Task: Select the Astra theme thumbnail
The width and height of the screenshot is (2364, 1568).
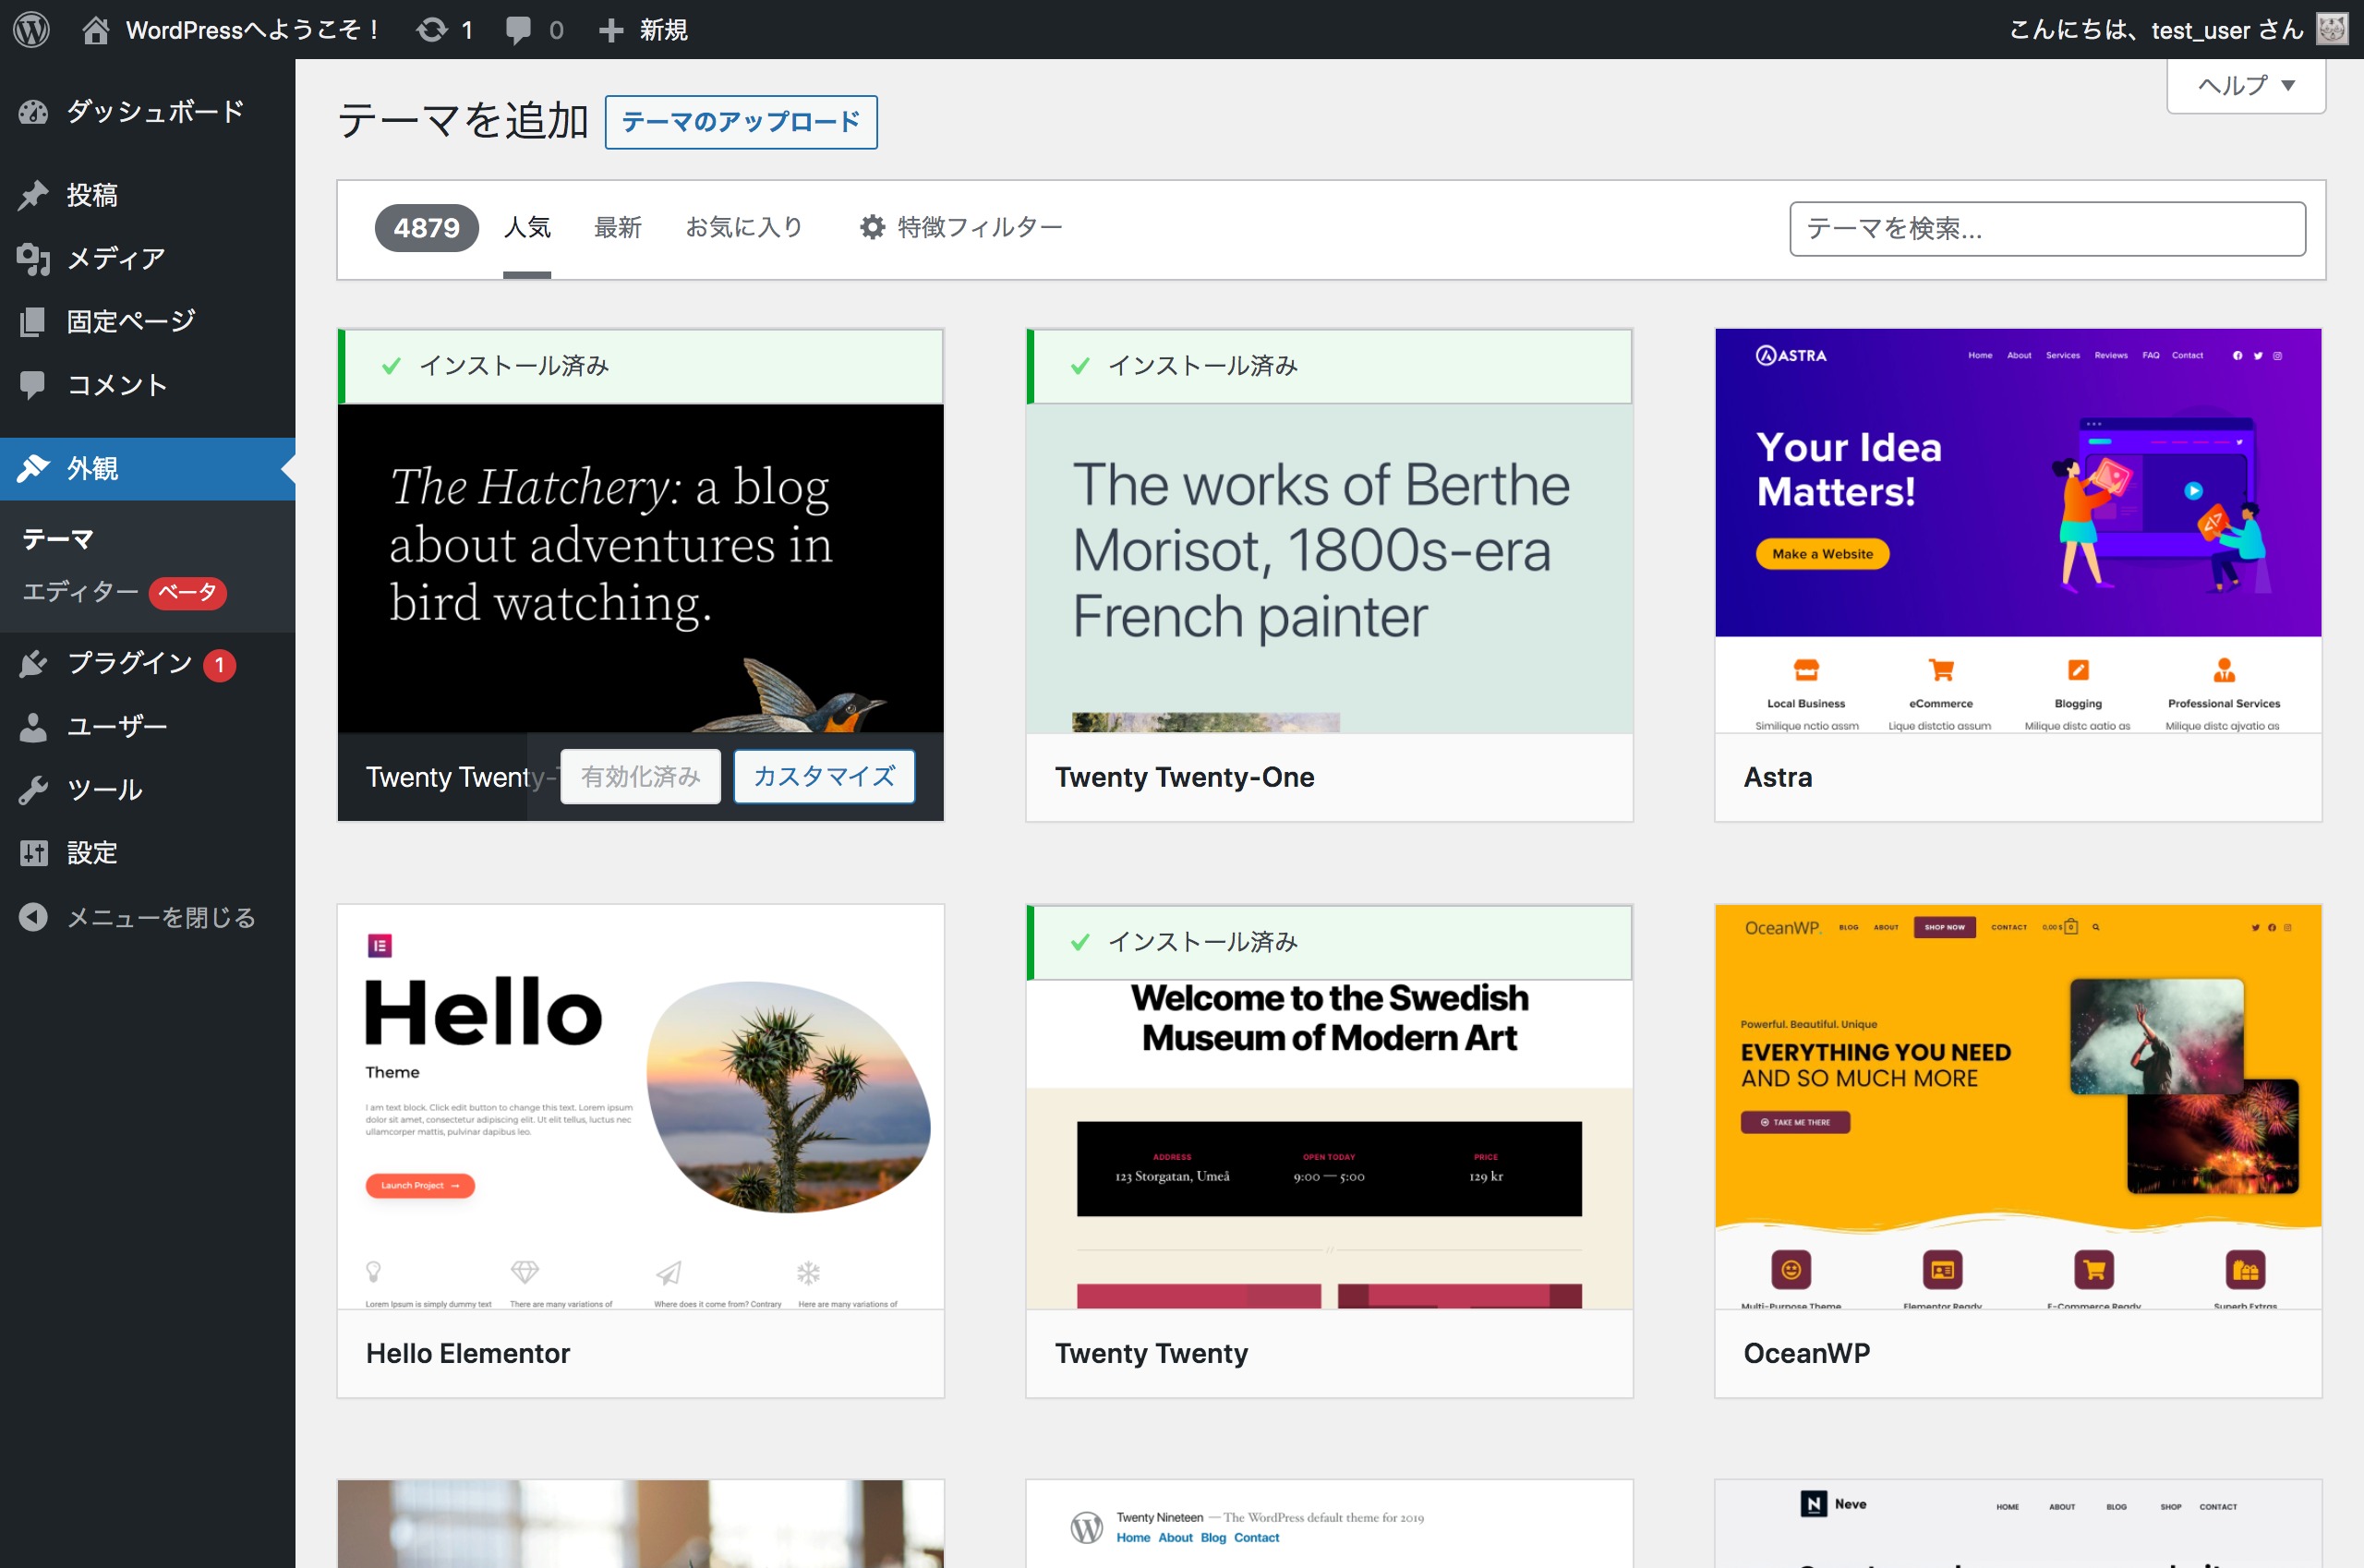Action: [x=2017, y=530]
